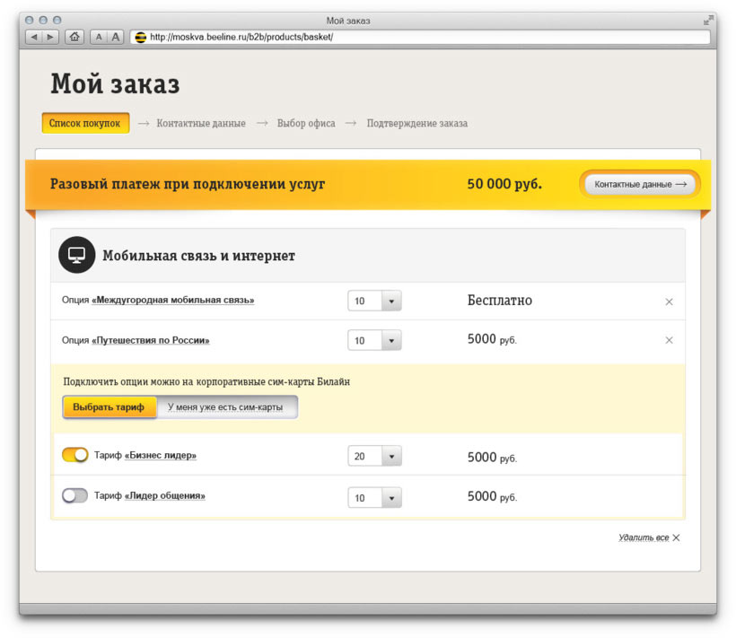
Task: Open the «Список покупок» step tab
Action: pyautogui.click(x=85, y=123)
